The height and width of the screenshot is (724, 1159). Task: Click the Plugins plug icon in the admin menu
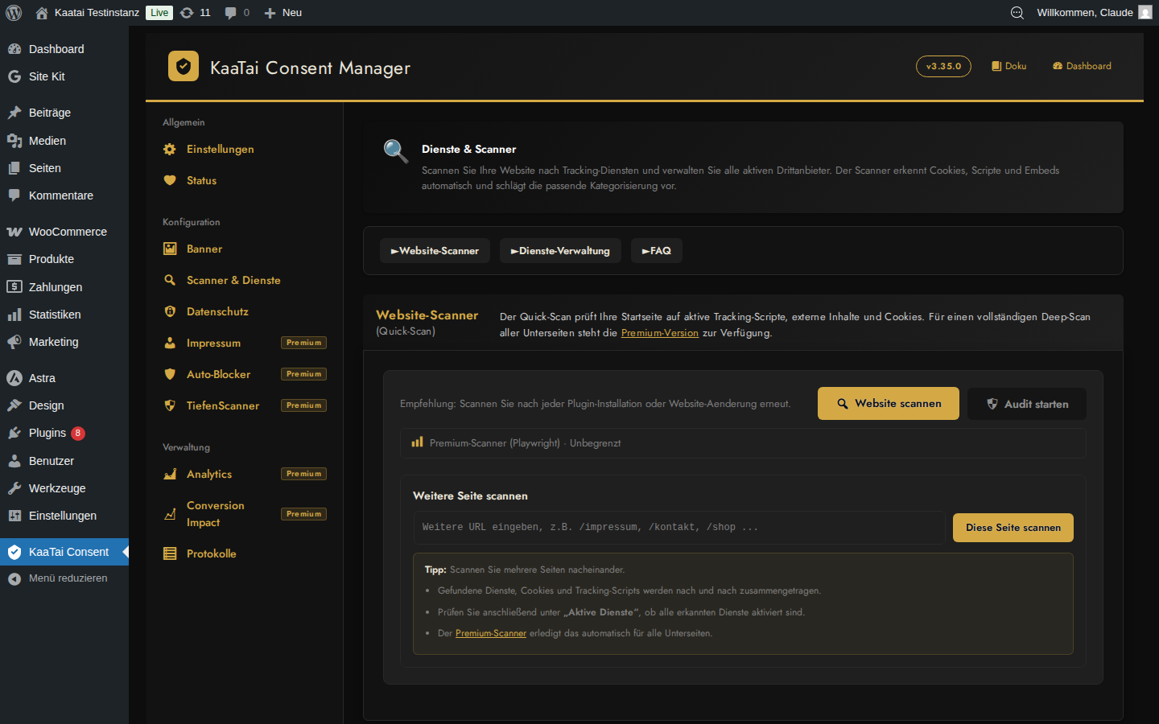pos(14,433)
